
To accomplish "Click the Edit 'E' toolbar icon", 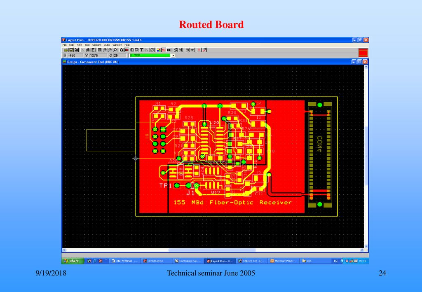I will tap(93, 50).
